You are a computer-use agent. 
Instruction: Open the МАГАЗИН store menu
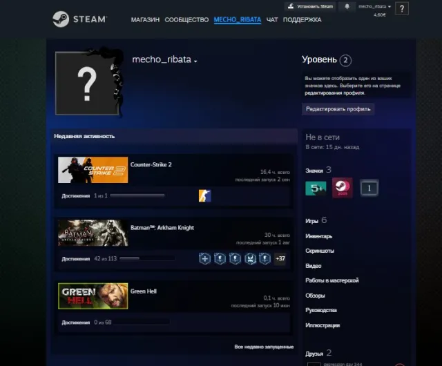145,20
